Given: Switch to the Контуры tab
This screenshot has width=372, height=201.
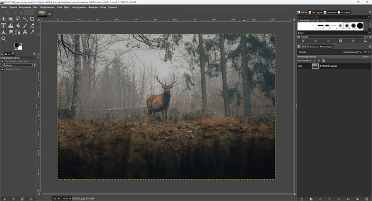Looking at the screenshot, I should pyautogui.click(x=326, y=47).
